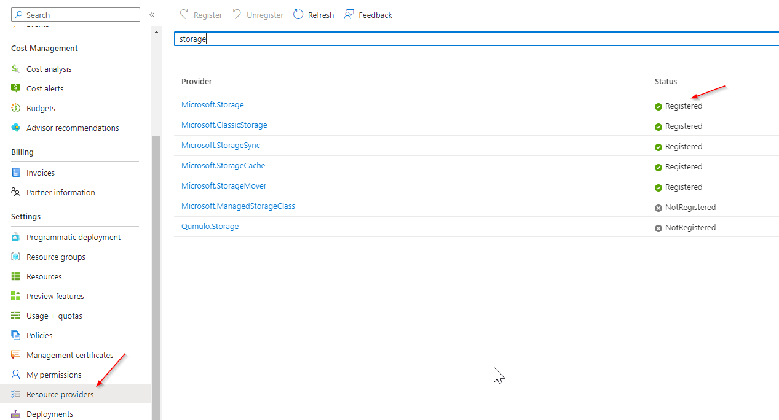Click the Register button

pyautogui.click(x=200, y=15)
